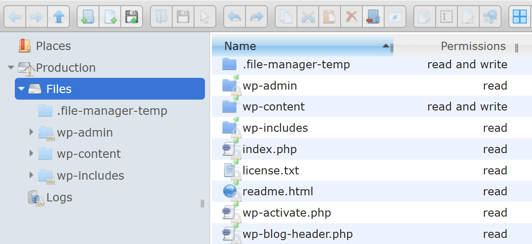Click wp-content's 'read and write' permission
The image size is (532, 244).
[467, 107]
